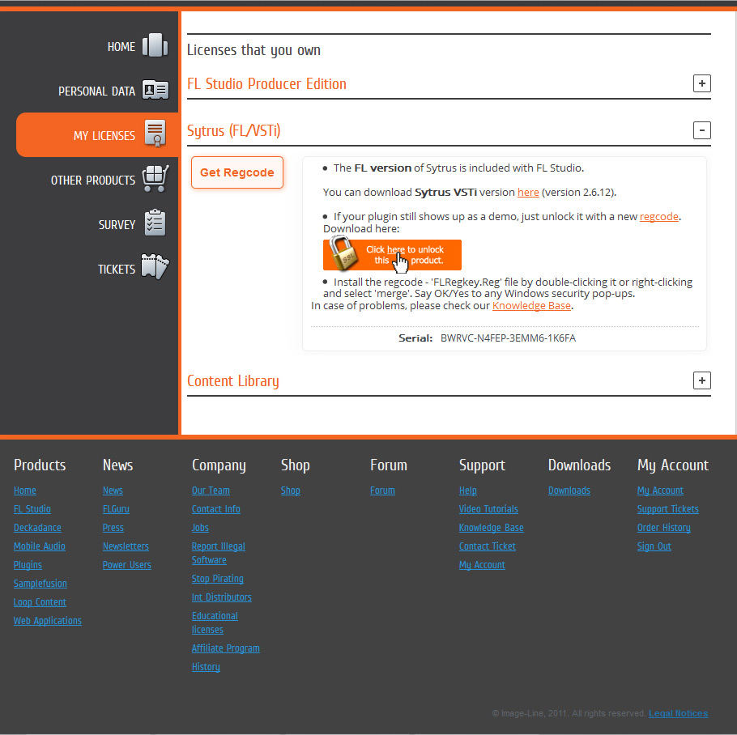The image size is (737, 735).
Task: Click the Sign Out link
Action: tap(654, 546)
